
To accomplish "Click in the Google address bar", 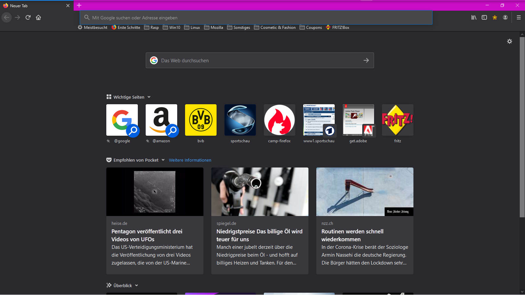I will [x=256, y=18].
